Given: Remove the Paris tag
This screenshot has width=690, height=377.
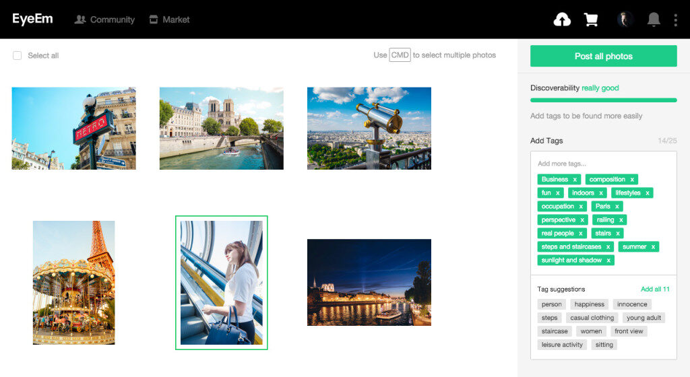Looking at the screenshot, I should coord(617,207).
